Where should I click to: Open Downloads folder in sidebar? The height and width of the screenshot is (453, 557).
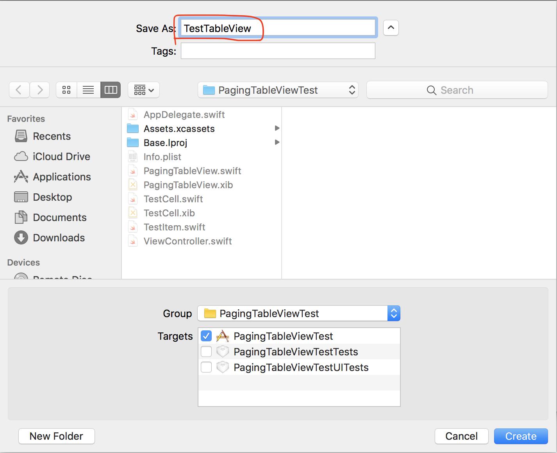click(x=59, y=238)
